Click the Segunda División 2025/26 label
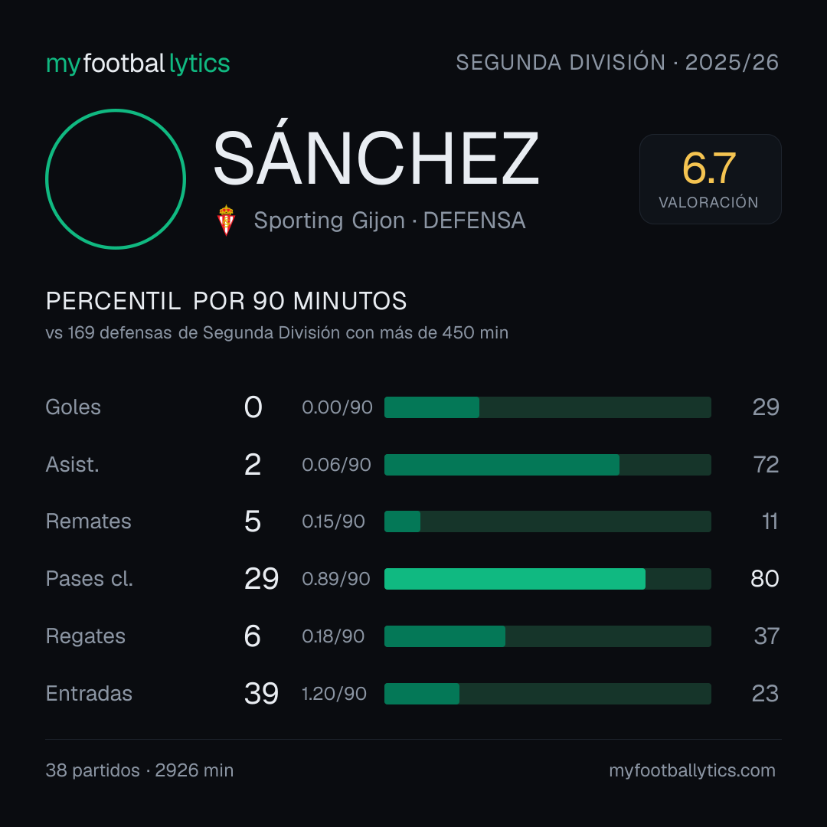This screenshot has height=827, width=827. tap(617, 63)
